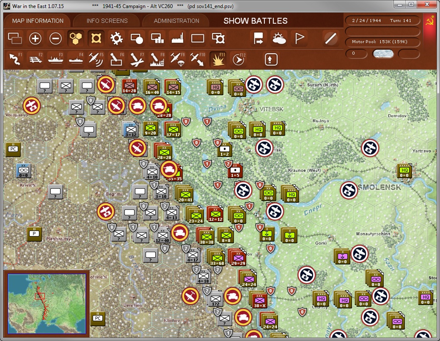Select F5 air recon mode
This screenshot has width=440, height=341.
click(x=96, y=59)
